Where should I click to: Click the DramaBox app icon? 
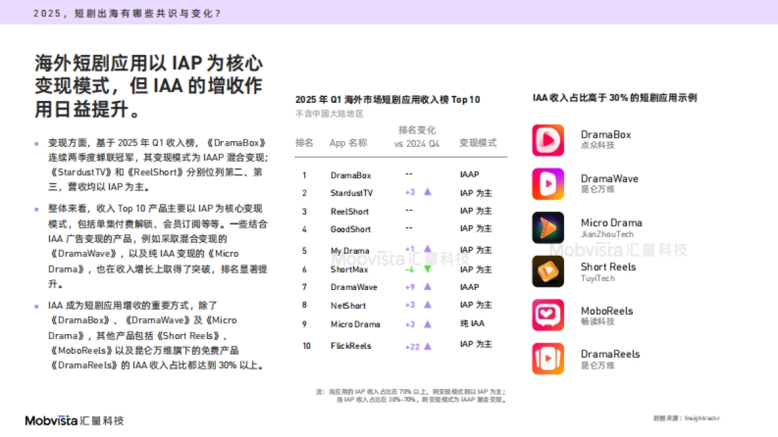pos(548,140)
